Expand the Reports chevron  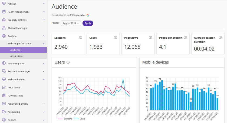pos(44,120)
